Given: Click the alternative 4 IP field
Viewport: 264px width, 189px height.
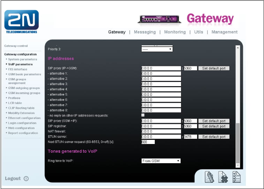Looking at the screenshot, I should point(161,89).
